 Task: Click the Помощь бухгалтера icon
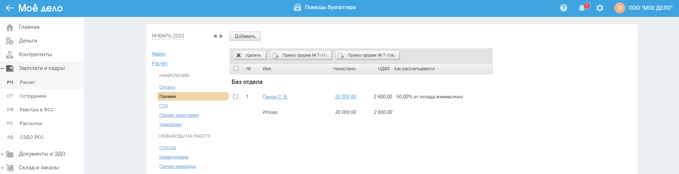pyautogui.click(x=297, y=7)
